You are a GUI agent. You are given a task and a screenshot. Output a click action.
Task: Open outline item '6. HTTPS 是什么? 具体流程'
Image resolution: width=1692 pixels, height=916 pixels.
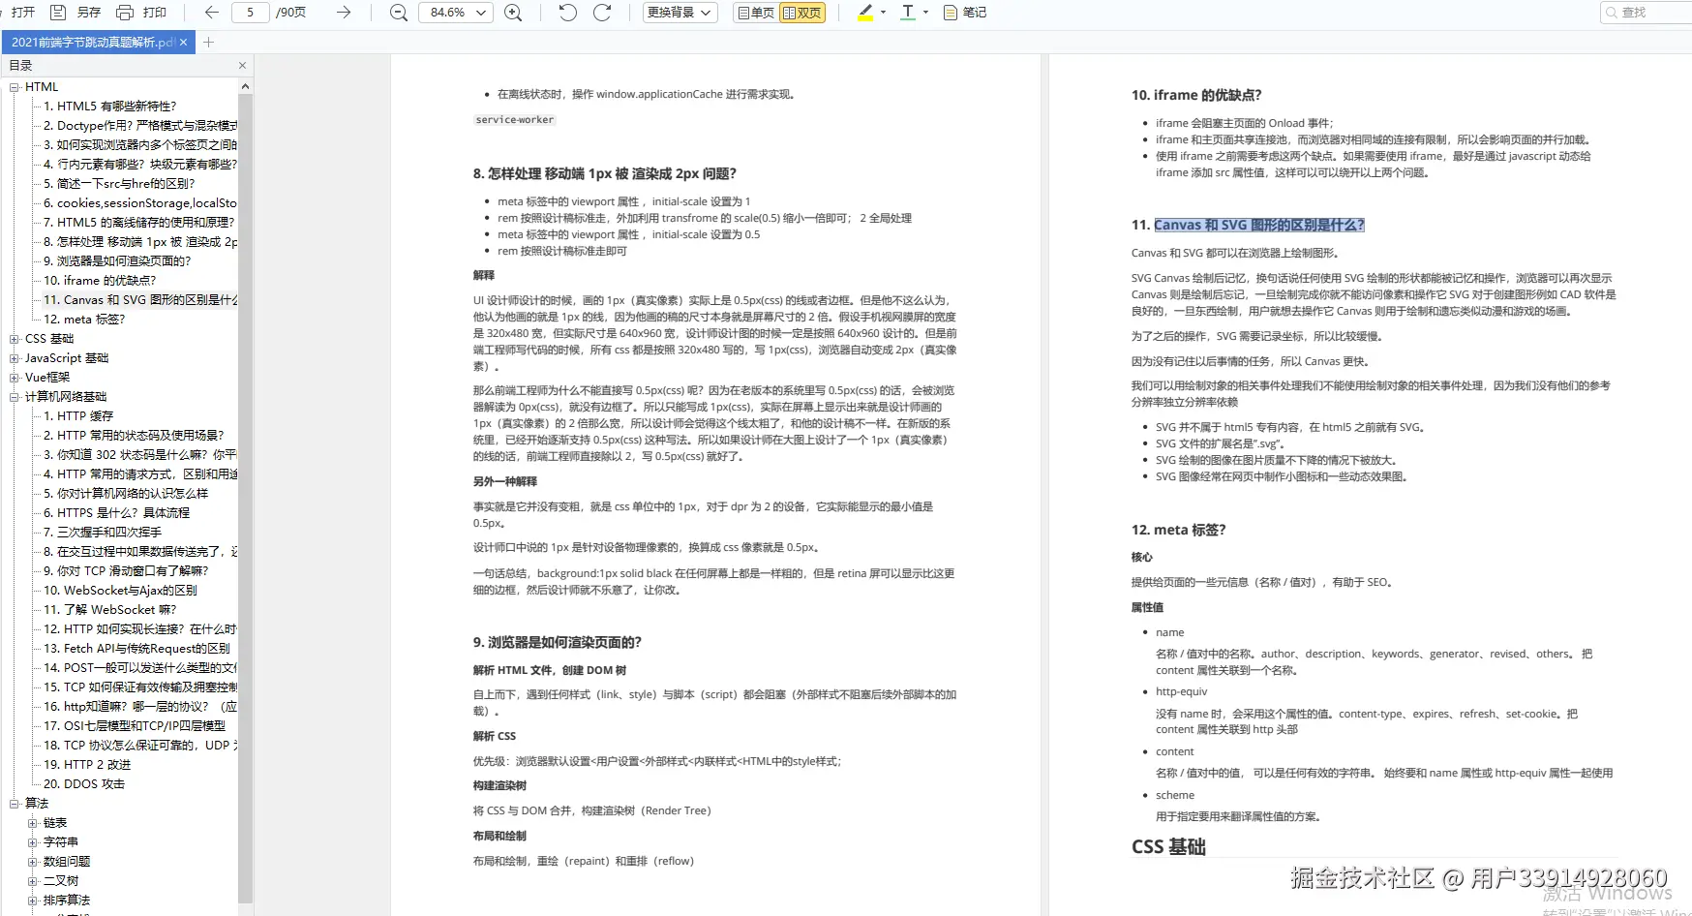[116, 513]
